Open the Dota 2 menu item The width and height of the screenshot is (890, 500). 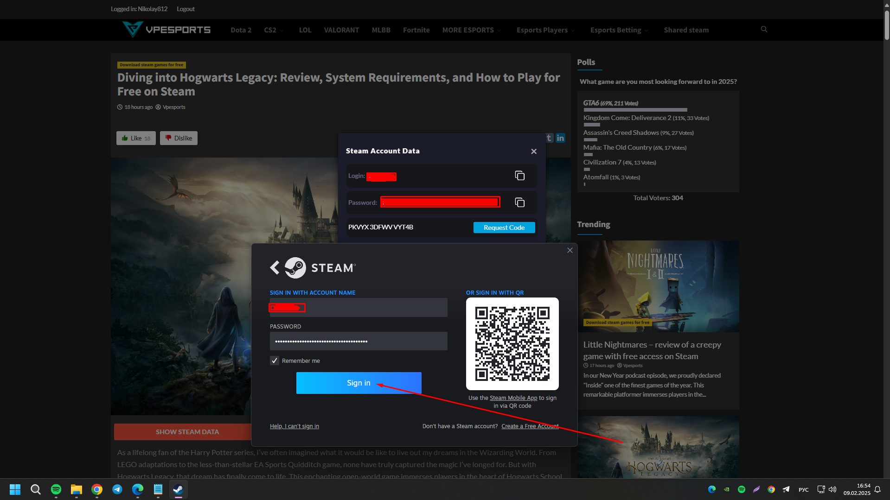click(x=241, y=30)
